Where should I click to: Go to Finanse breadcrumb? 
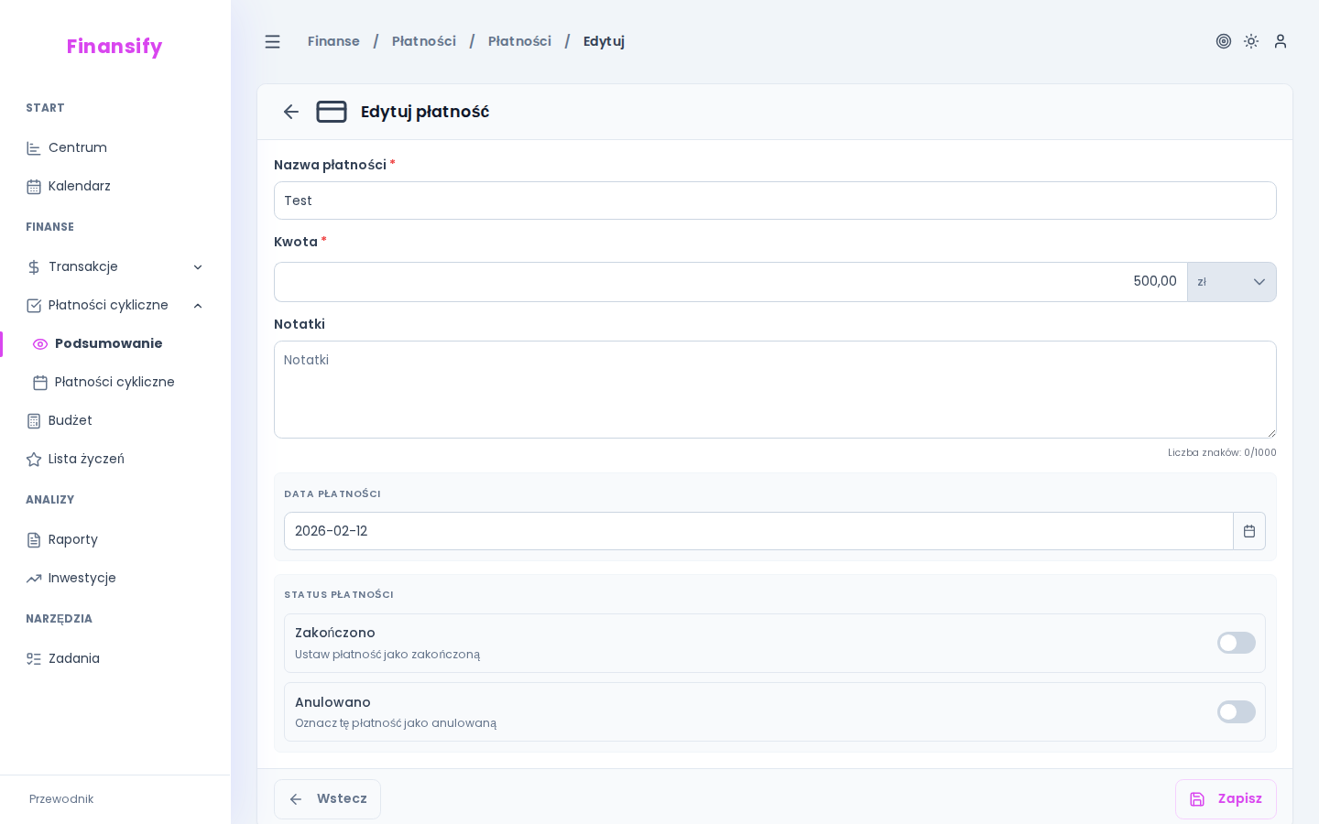[x=333, y=41]
